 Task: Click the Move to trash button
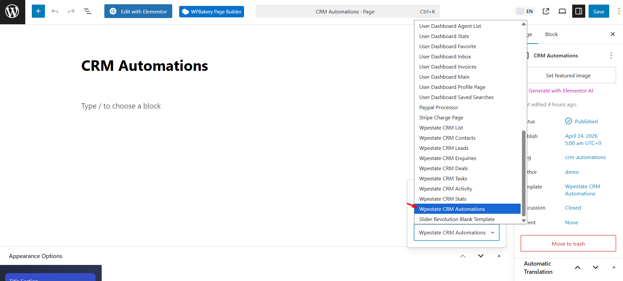pos(568,244)
